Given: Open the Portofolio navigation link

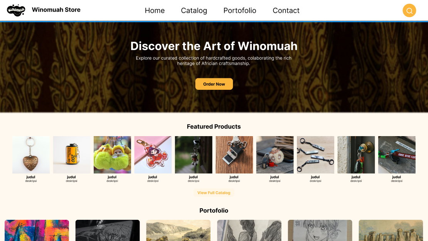Looking at the screenshot, I should click(x=240, y=10).
